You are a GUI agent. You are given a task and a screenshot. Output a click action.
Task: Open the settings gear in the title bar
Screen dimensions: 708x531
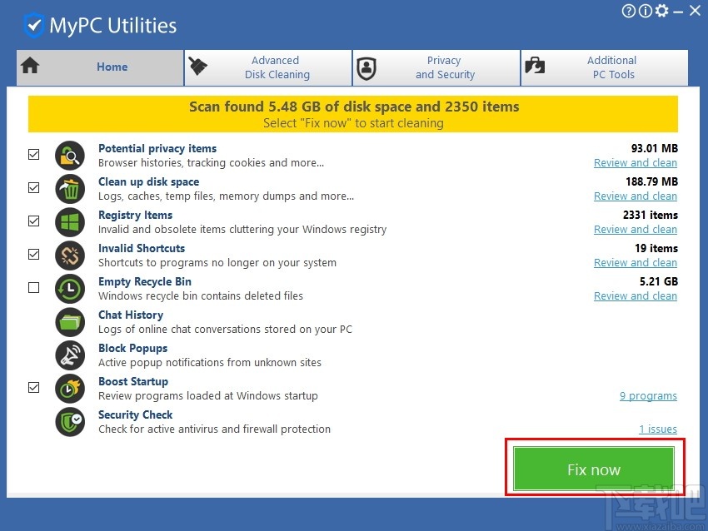click(661, 11)
